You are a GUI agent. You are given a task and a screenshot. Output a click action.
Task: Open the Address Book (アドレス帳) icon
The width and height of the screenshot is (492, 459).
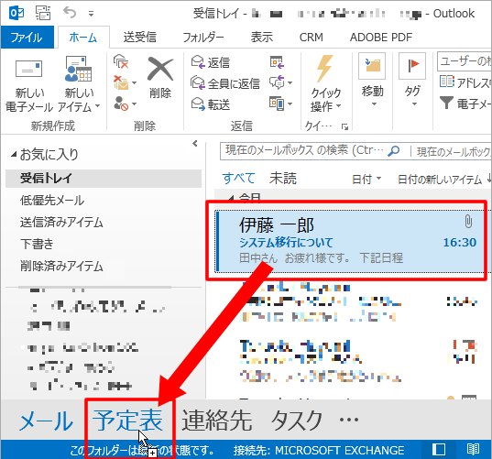[x=446, y=82]
